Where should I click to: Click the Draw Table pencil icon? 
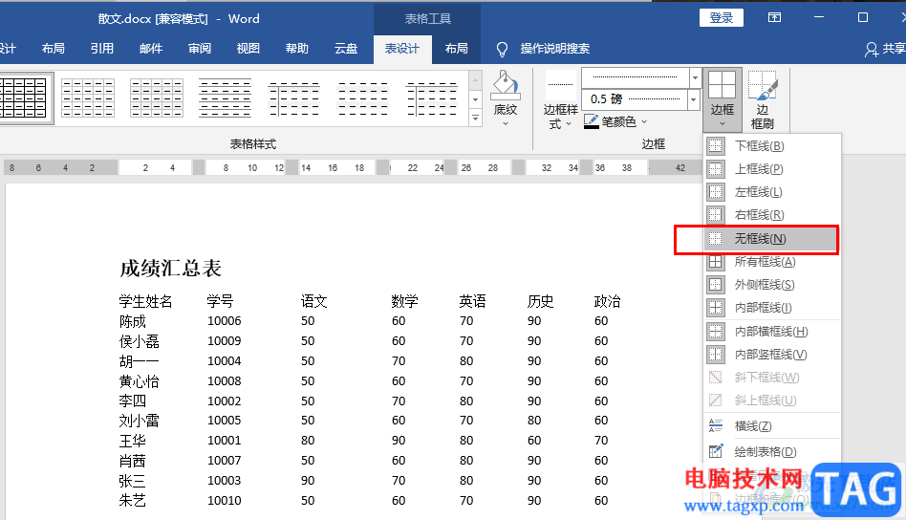pos(715,451)
